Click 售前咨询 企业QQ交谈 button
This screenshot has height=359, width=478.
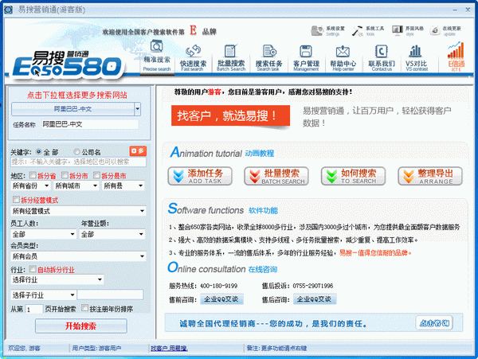pyautogui.click(x=221, y=299)
